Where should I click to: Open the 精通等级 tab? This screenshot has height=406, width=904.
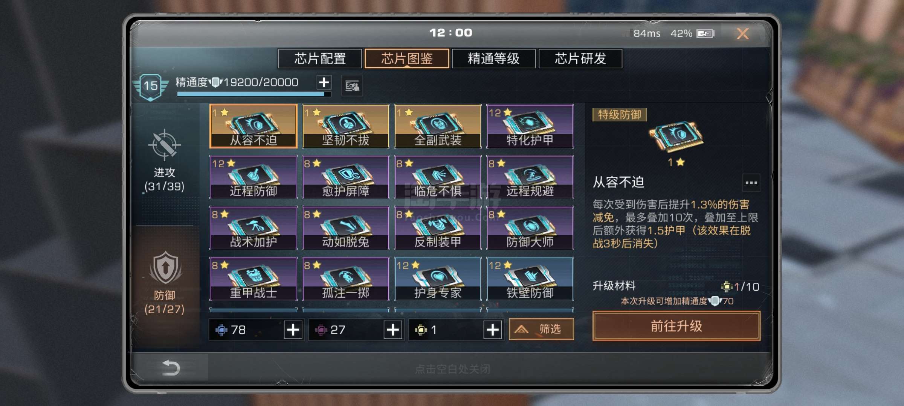point(493,59)
